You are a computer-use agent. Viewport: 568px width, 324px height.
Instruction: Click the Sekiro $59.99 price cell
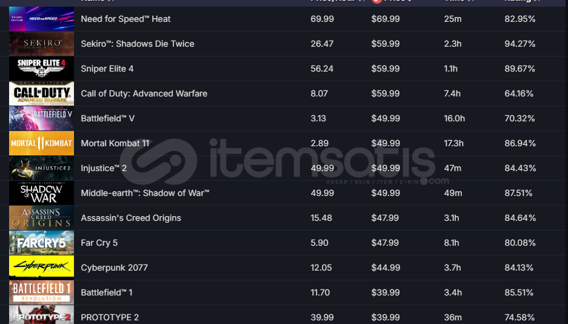pos(386,44)
